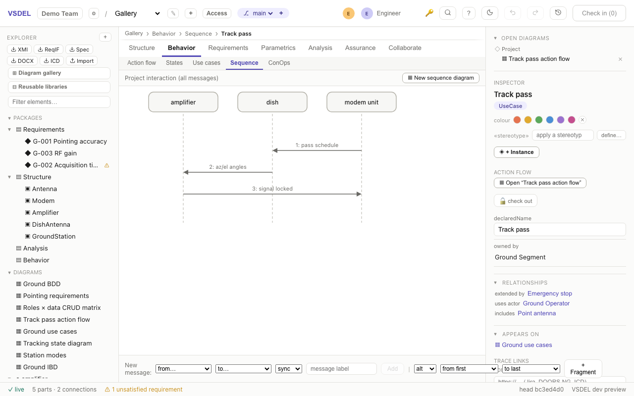Click the Spec export button

pyautogui.click(x=79, y=49)
